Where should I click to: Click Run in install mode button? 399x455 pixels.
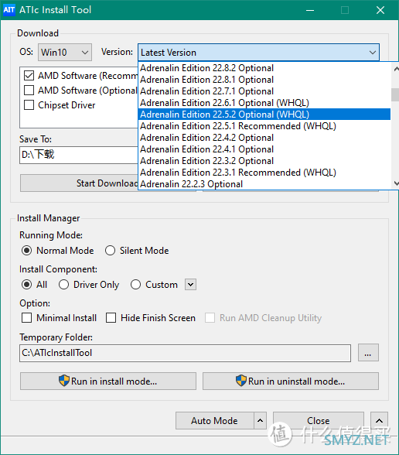[x=108, y=381]
